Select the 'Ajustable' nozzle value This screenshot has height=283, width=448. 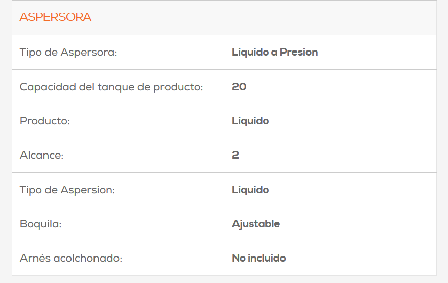point(256,224)
